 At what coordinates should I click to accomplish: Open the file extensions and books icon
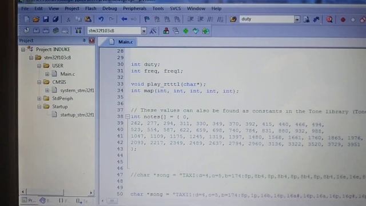166,30
